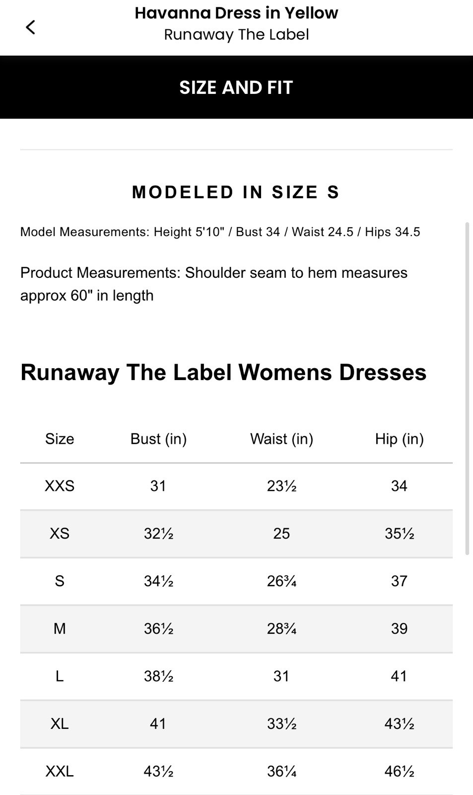This screenshot has width=473, height=795.
Task: Select the XXL size row
Action: tap(236, 771)
